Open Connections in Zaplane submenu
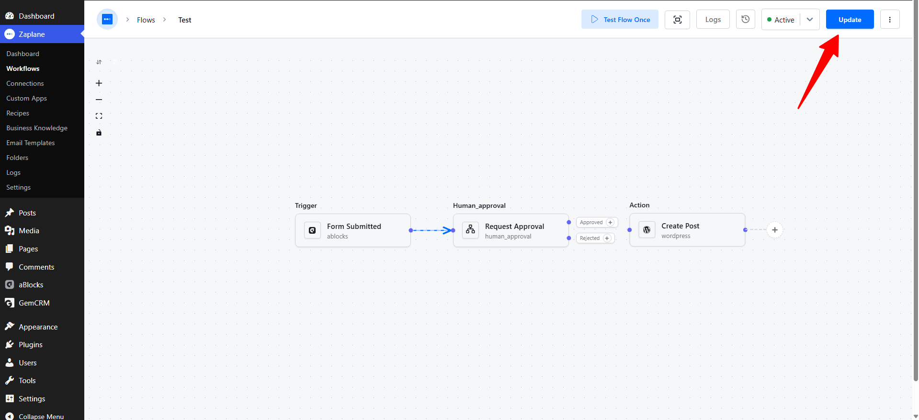The image size is (919, 420). 25,83
